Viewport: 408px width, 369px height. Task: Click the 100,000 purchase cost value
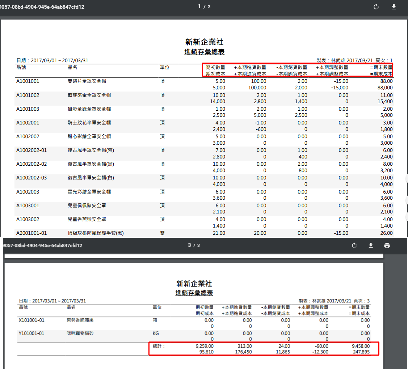(257, 88)
